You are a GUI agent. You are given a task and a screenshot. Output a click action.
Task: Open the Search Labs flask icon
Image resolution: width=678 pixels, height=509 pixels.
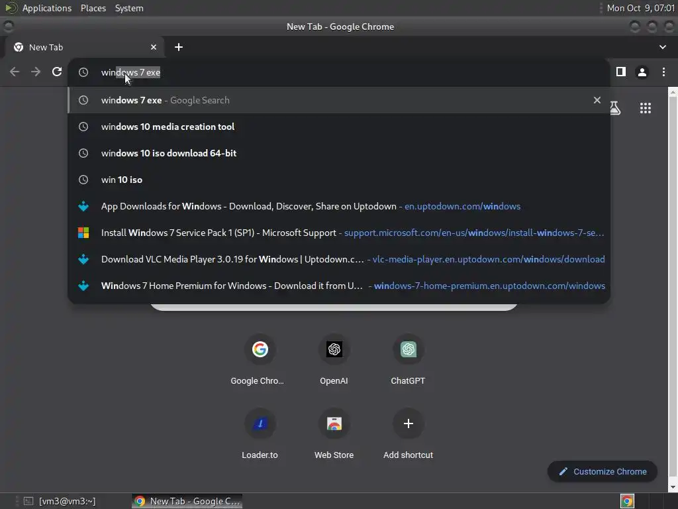(615, 108)
